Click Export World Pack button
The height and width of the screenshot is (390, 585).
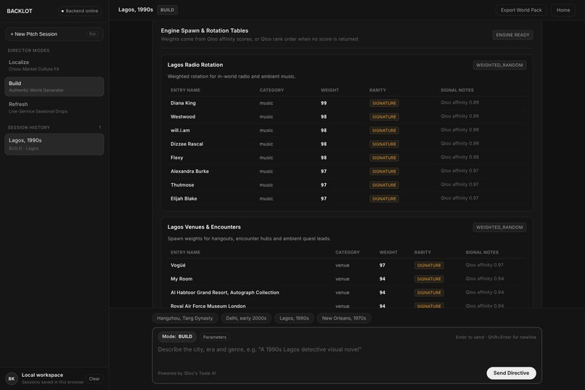(x=521, y=10)
